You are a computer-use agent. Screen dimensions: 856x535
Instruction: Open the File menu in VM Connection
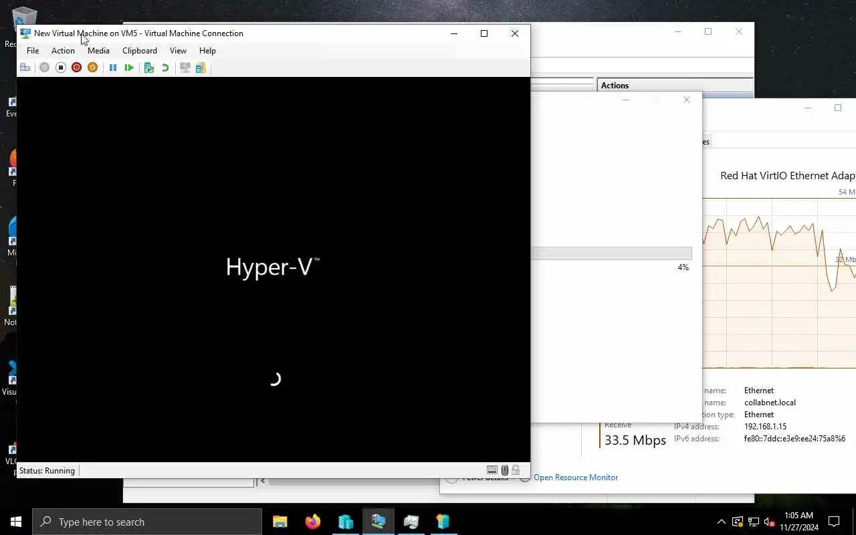tap(33, 51)
